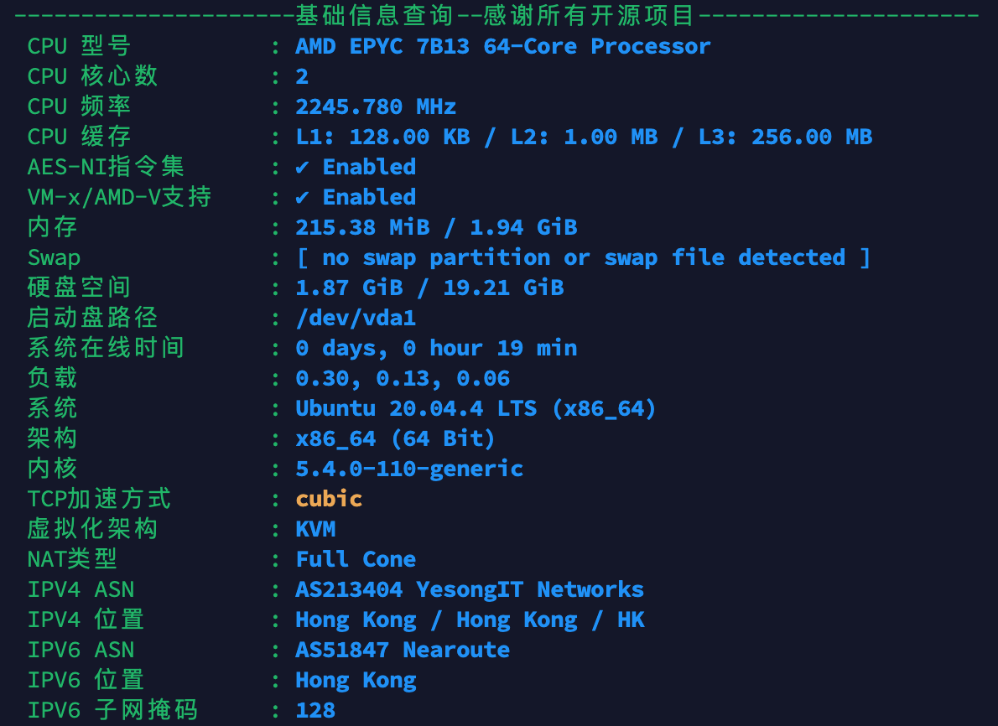The image size is (998, 726).
Task: Click the AMD EPYC 7B13 processor text
Action: [x=503, y=46]
